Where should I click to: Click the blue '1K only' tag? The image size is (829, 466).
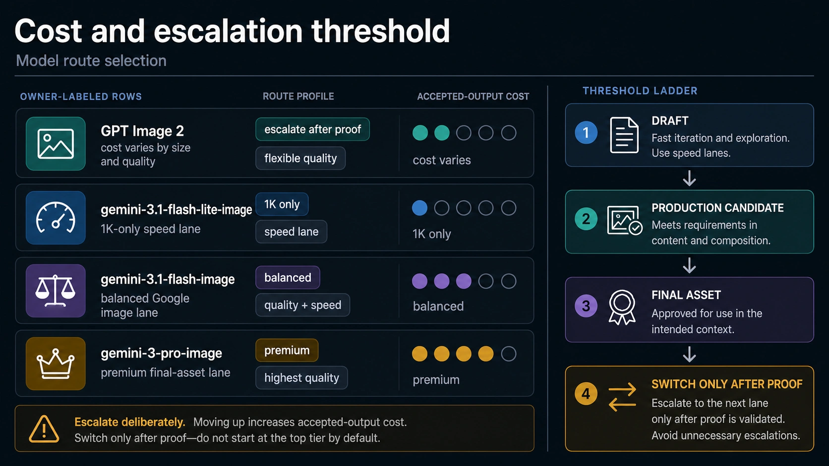pyautogui.click(x=282, y=204)
